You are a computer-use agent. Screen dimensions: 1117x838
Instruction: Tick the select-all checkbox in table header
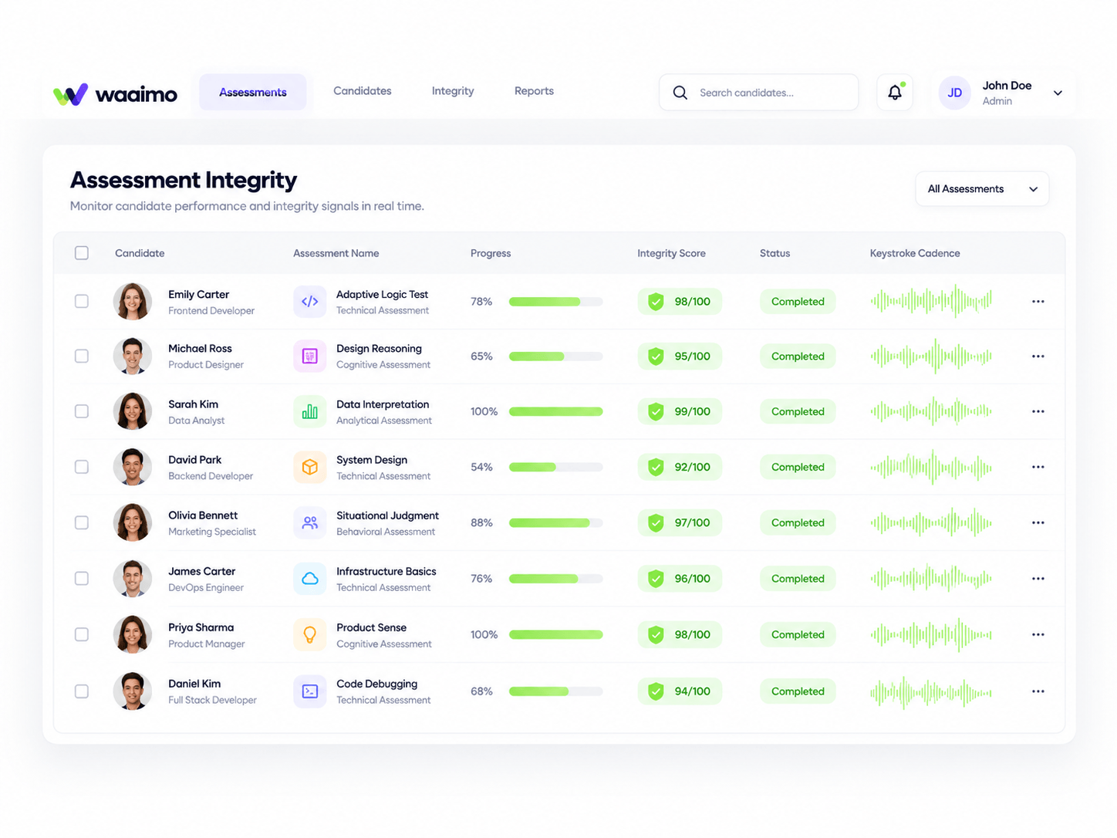tap(82, 253)
